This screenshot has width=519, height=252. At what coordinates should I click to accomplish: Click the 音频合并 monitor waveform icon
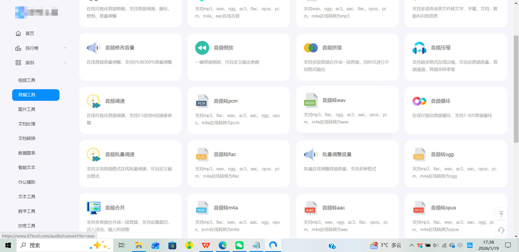click(x=94, y=208)
